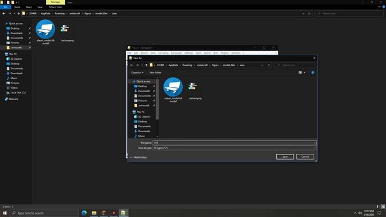The height and width of the screenshot is (217, 386).
Task: Expand the recent locations dropdown in Save As
Action: point(142,65)
